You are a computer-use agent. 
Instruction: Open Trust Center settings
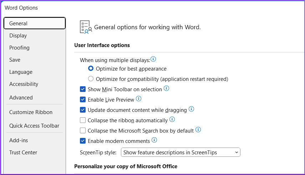coord(23,153)
